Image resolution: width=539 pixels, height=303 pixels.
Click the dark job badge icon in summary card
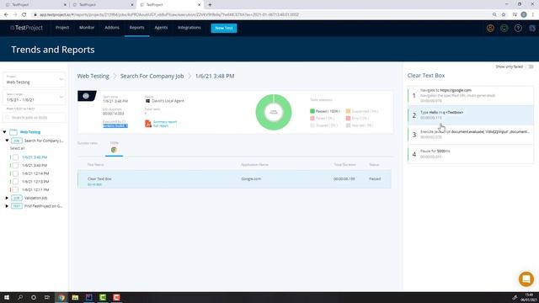click(x=86, y=96)
